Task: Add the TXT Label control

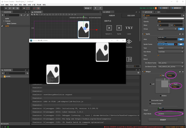Action: tap(129, 28)
